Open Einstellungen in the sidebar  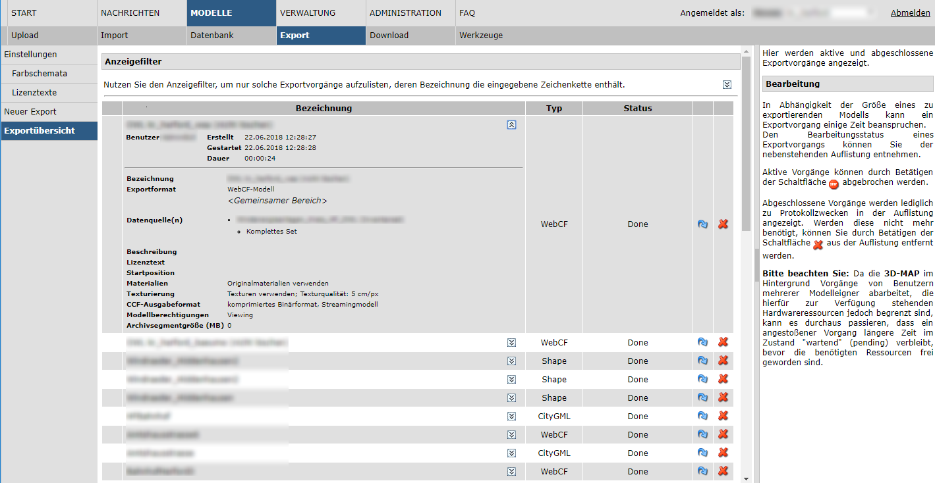pyautogui.click(x=49, y=55)
